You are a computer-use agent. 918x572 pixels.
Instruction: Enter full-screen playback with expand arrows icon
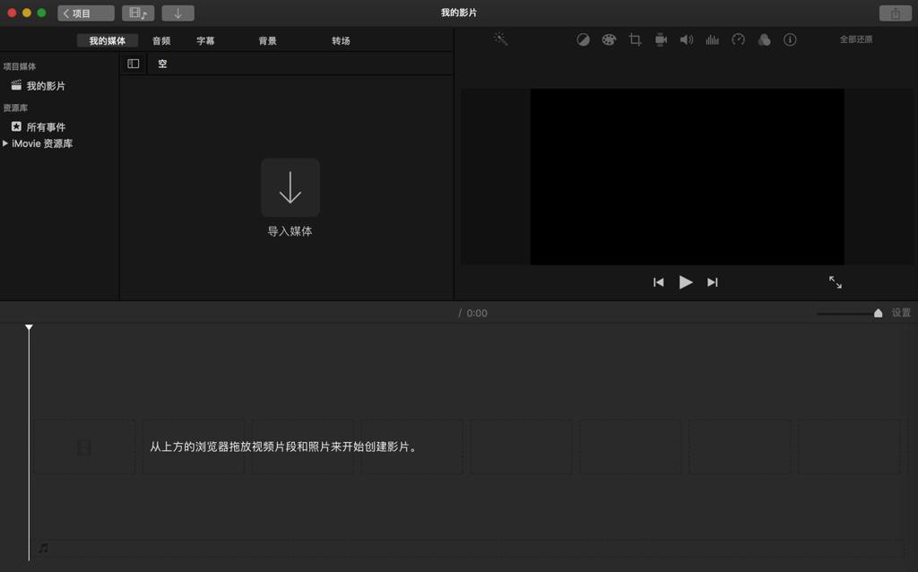coord(836,282)
